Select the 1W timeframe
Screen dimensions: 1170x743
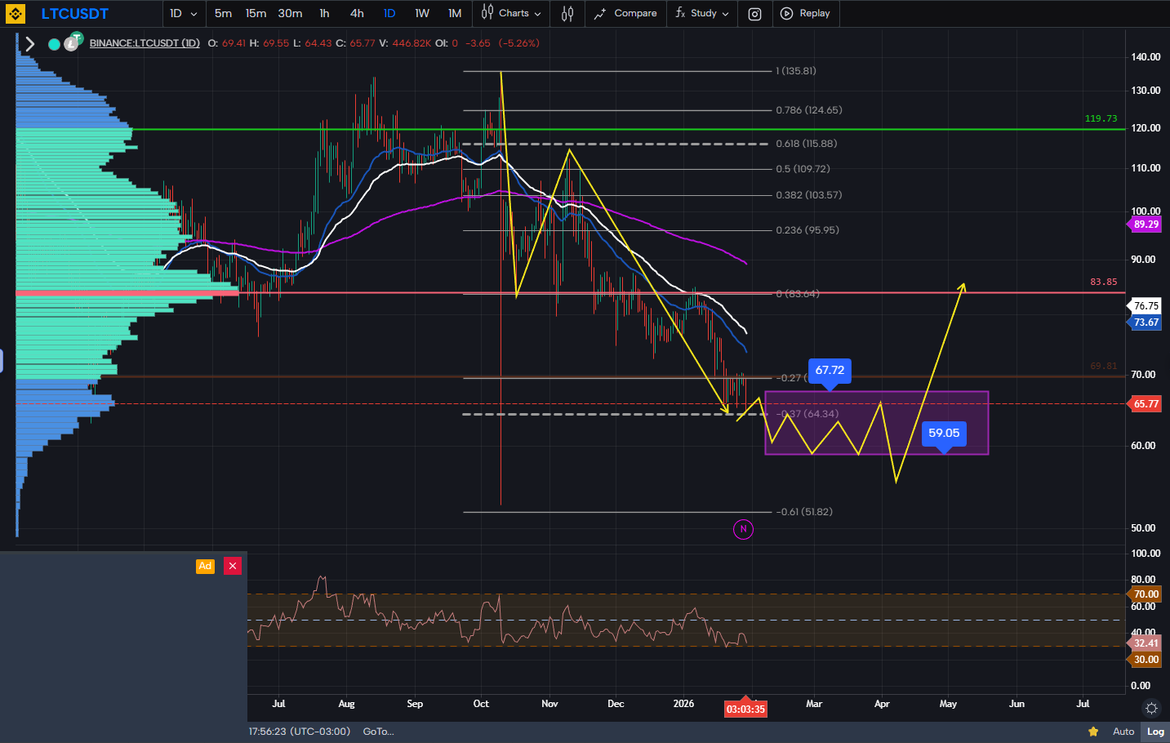pos(422,14)
